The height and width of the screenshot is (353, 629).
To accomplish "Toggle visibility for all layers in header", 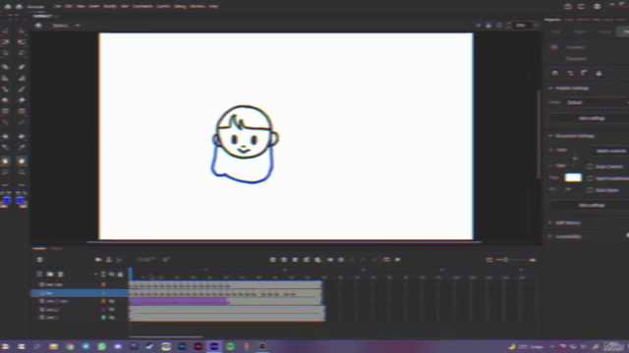I will [111, 275].
